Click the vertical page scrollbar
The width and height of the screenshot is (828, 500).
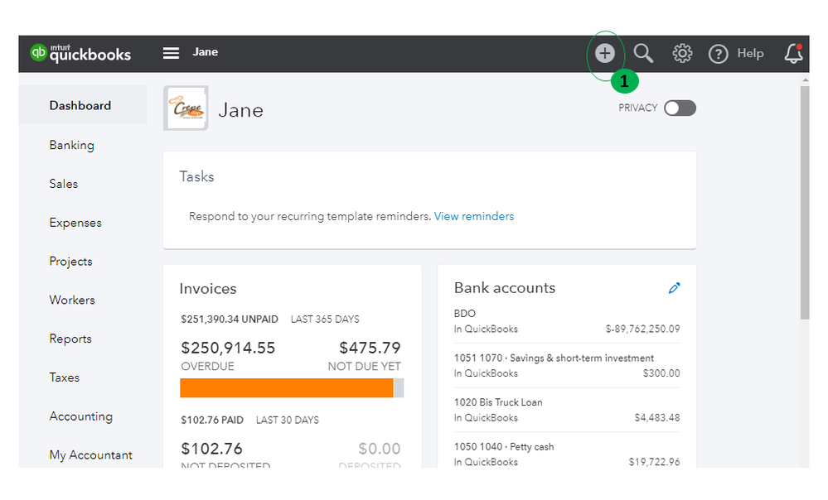pos(804,207)
